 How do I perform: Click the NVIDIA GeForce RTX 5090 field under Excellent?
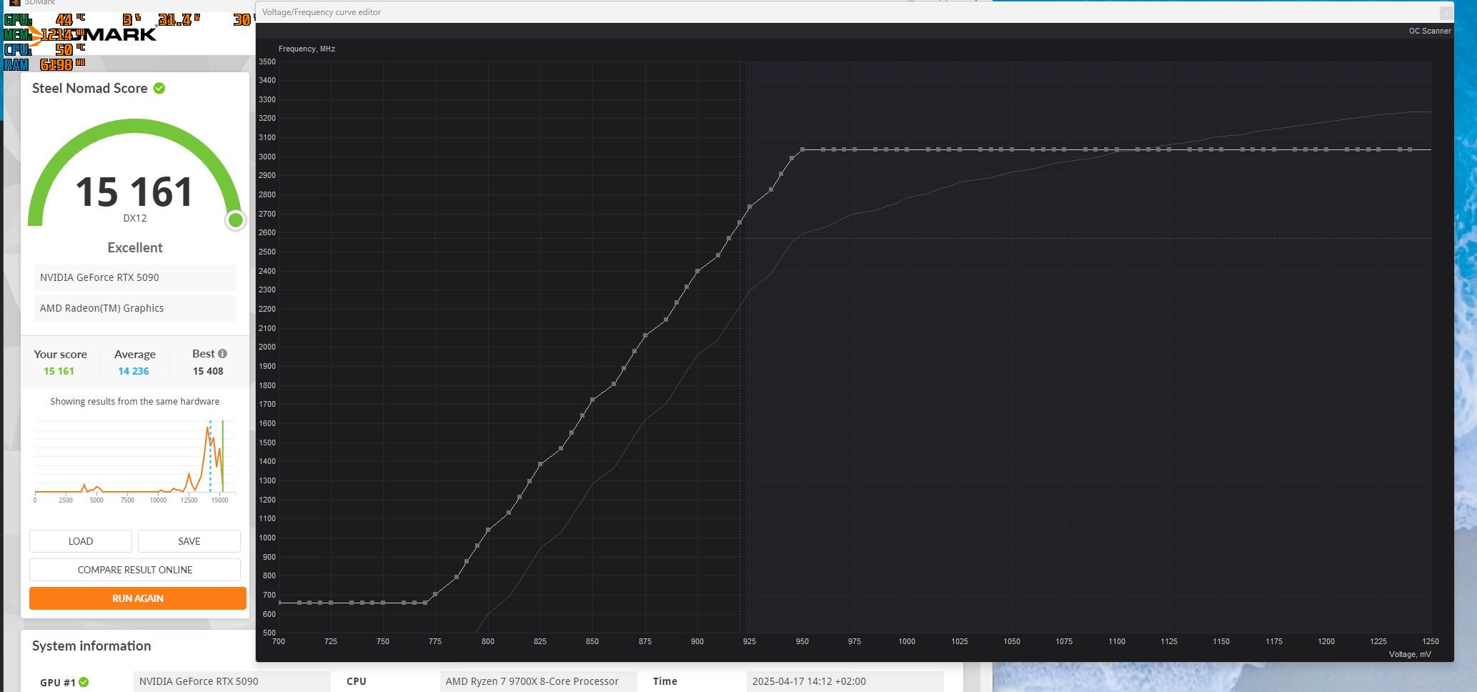pos(134,277)
